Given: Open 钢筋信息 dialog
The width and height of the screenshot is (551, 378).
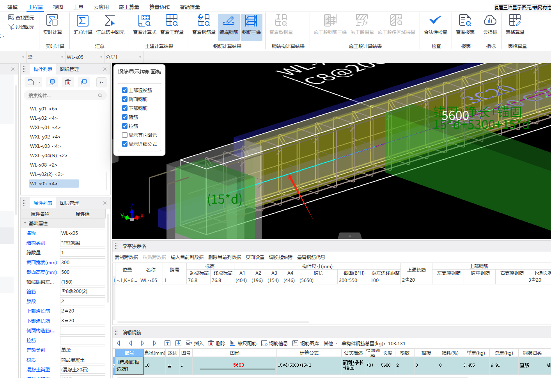Looking at the screenshot, I should (x=275, y=343).
